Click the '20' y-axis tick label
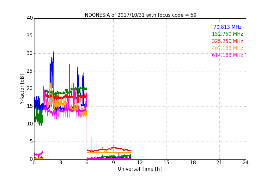This screenshot has width=273, height=182. tap(30, 89)
